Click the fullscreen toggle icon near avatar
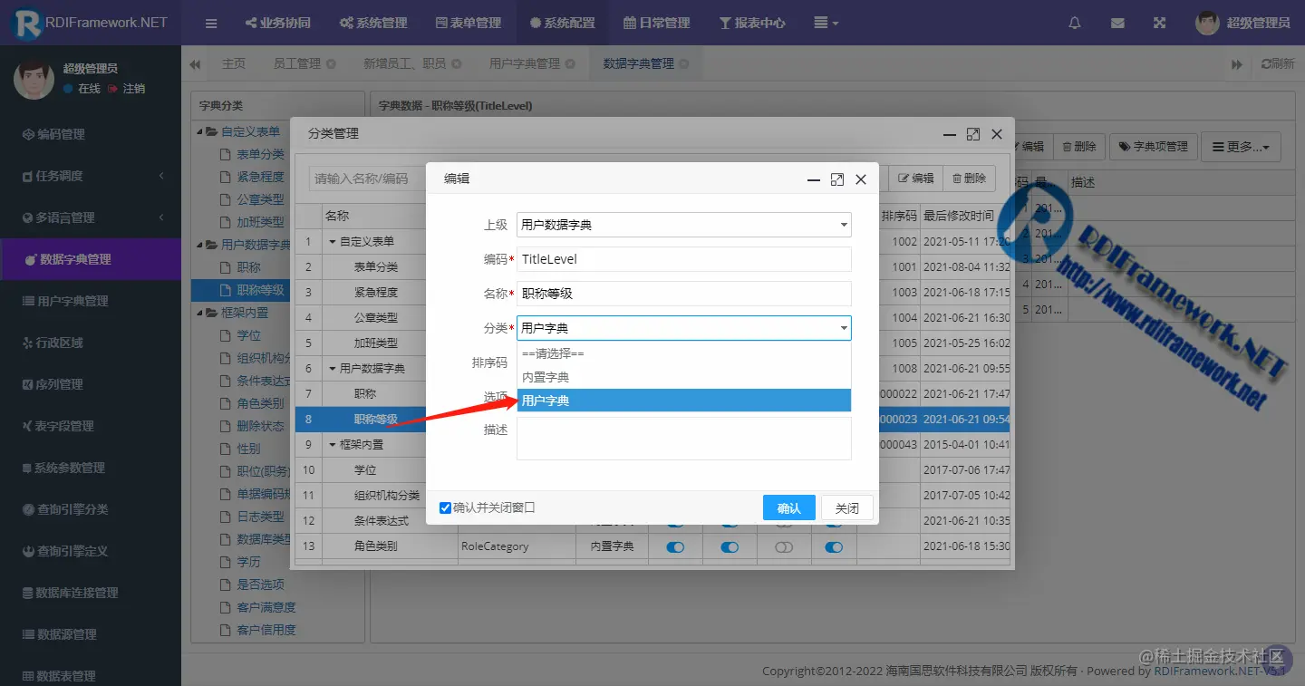This screenshot has width=1305, height=686. (1159, 23)
